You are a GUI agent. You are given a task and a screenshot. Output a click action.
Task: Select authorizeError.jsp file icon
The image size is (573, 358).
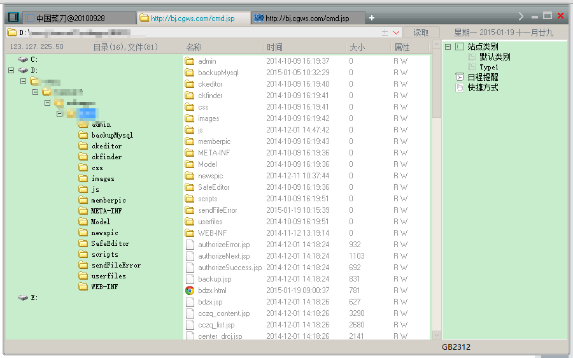190,244
